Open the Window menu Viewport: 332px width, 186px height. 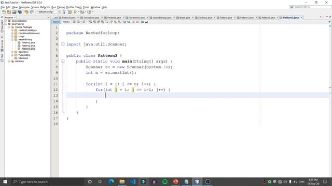pyautogui.click(x=95, y=7)
